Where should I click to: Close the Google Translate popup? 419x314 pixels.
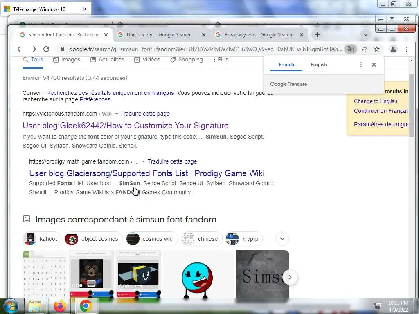[x=374, y=65]
